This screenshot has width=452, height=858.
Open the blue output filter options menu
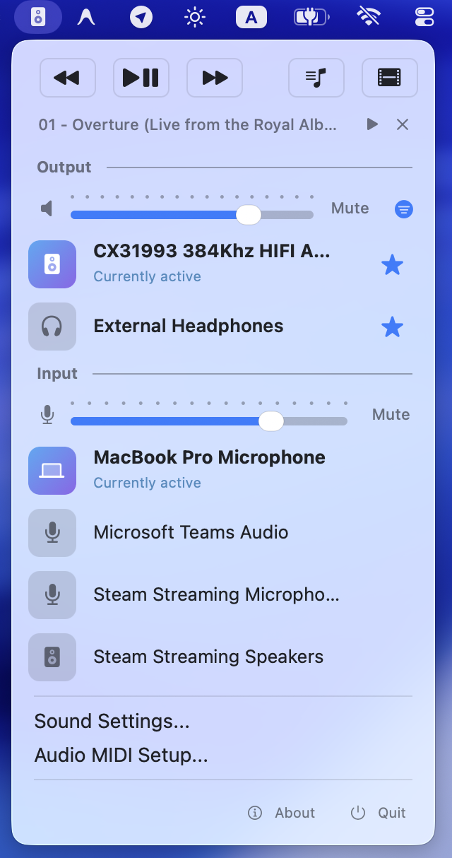(404, 209)
